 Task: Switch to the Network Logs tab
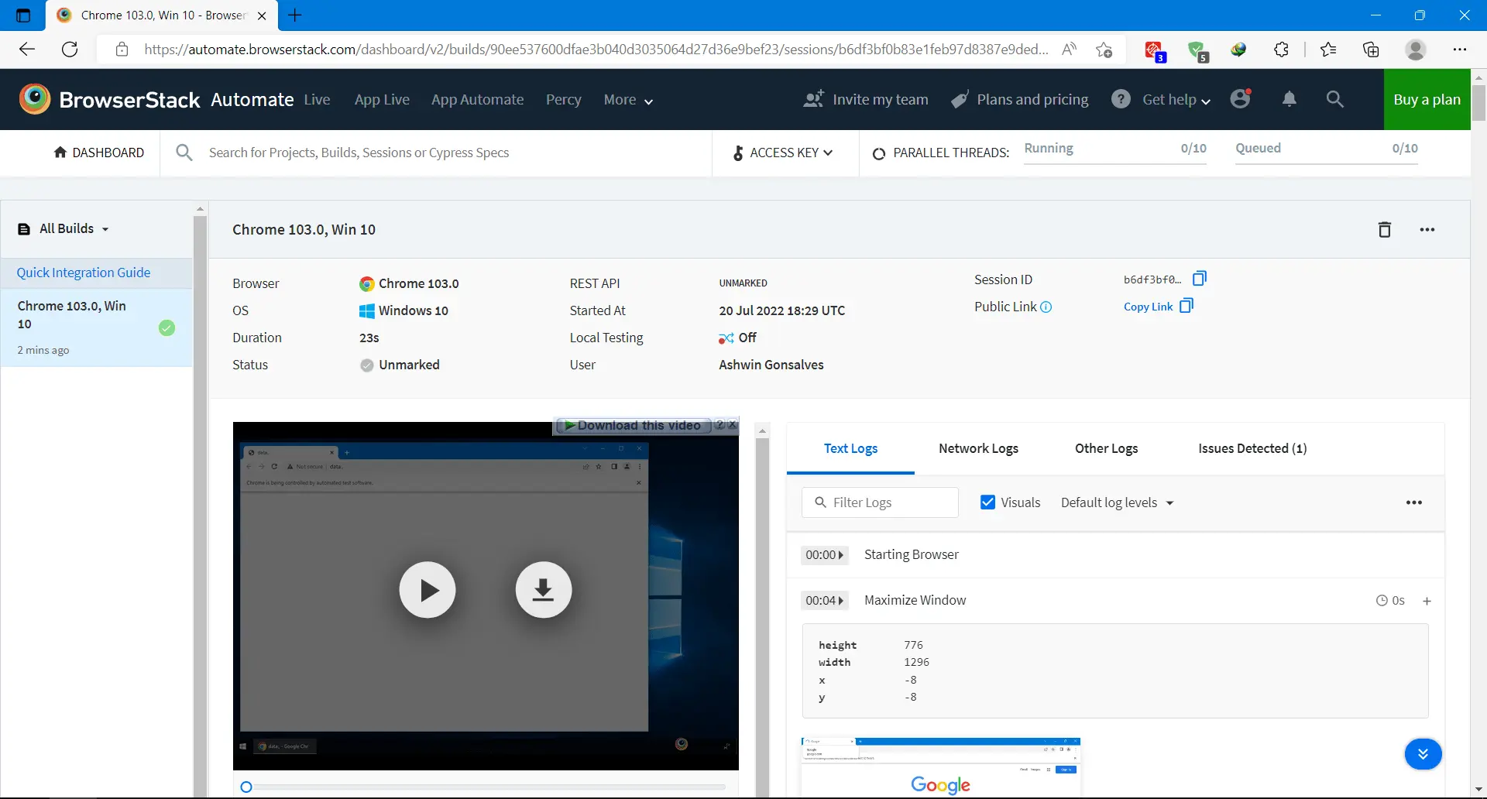[978, 449]
